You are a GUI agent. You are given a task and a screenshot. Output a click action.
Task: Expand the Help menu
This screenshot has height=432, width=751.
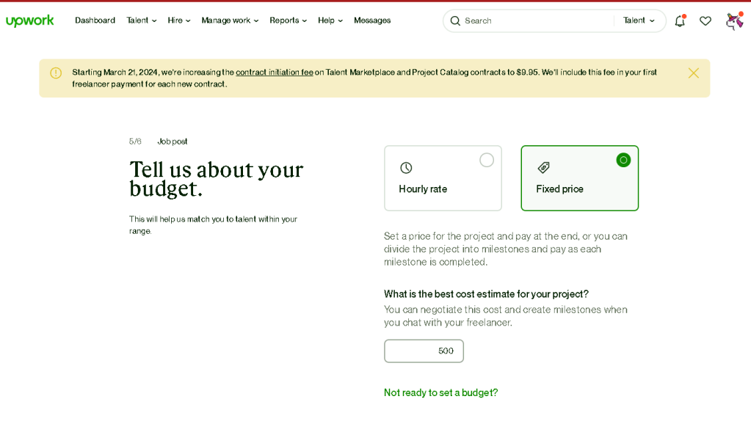(330, 20)
